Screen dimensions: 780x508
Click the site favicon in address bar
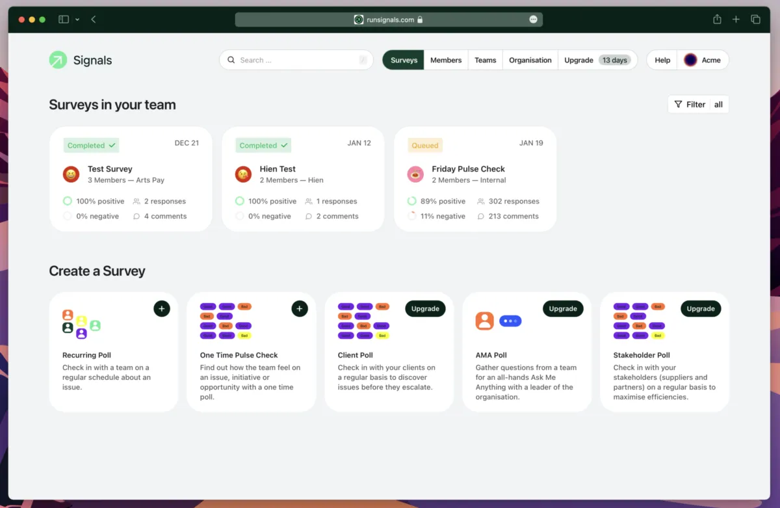359,20
